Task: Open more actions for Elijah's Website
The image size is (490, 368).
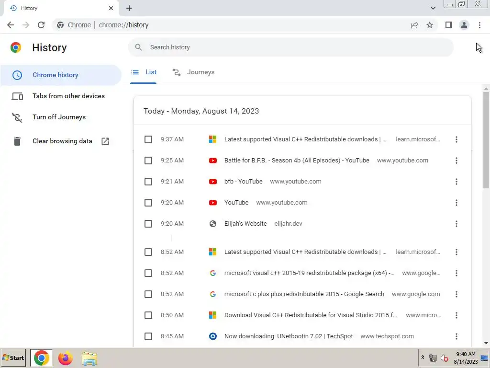Action: coord(456,224)
